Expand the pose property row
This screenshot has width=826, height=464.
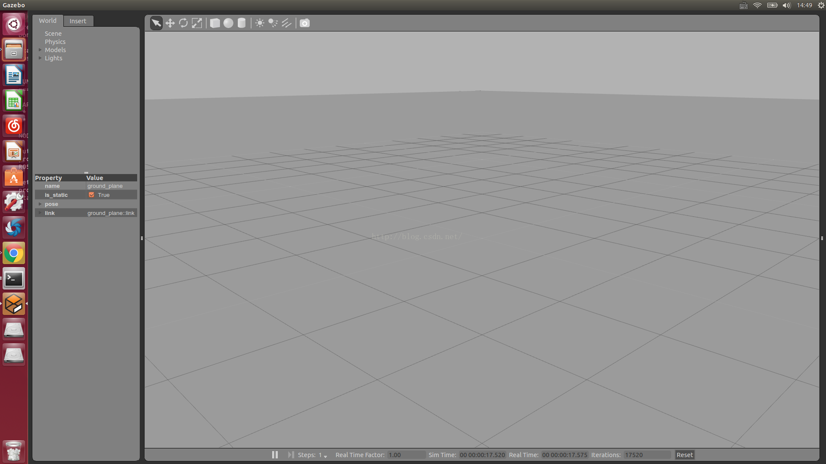(x=40, y=204)
